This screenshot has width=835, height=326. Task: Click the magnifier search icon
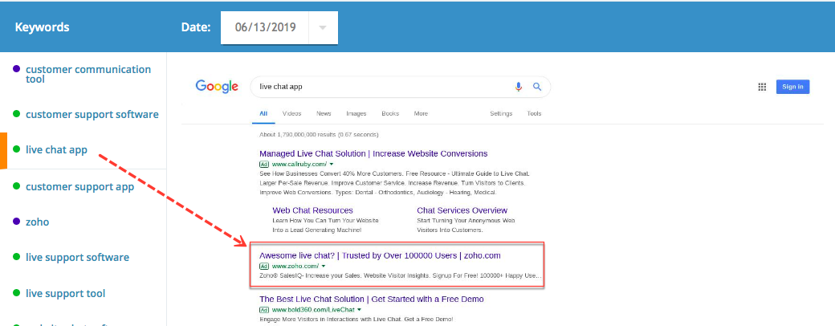tap(537, 86)
